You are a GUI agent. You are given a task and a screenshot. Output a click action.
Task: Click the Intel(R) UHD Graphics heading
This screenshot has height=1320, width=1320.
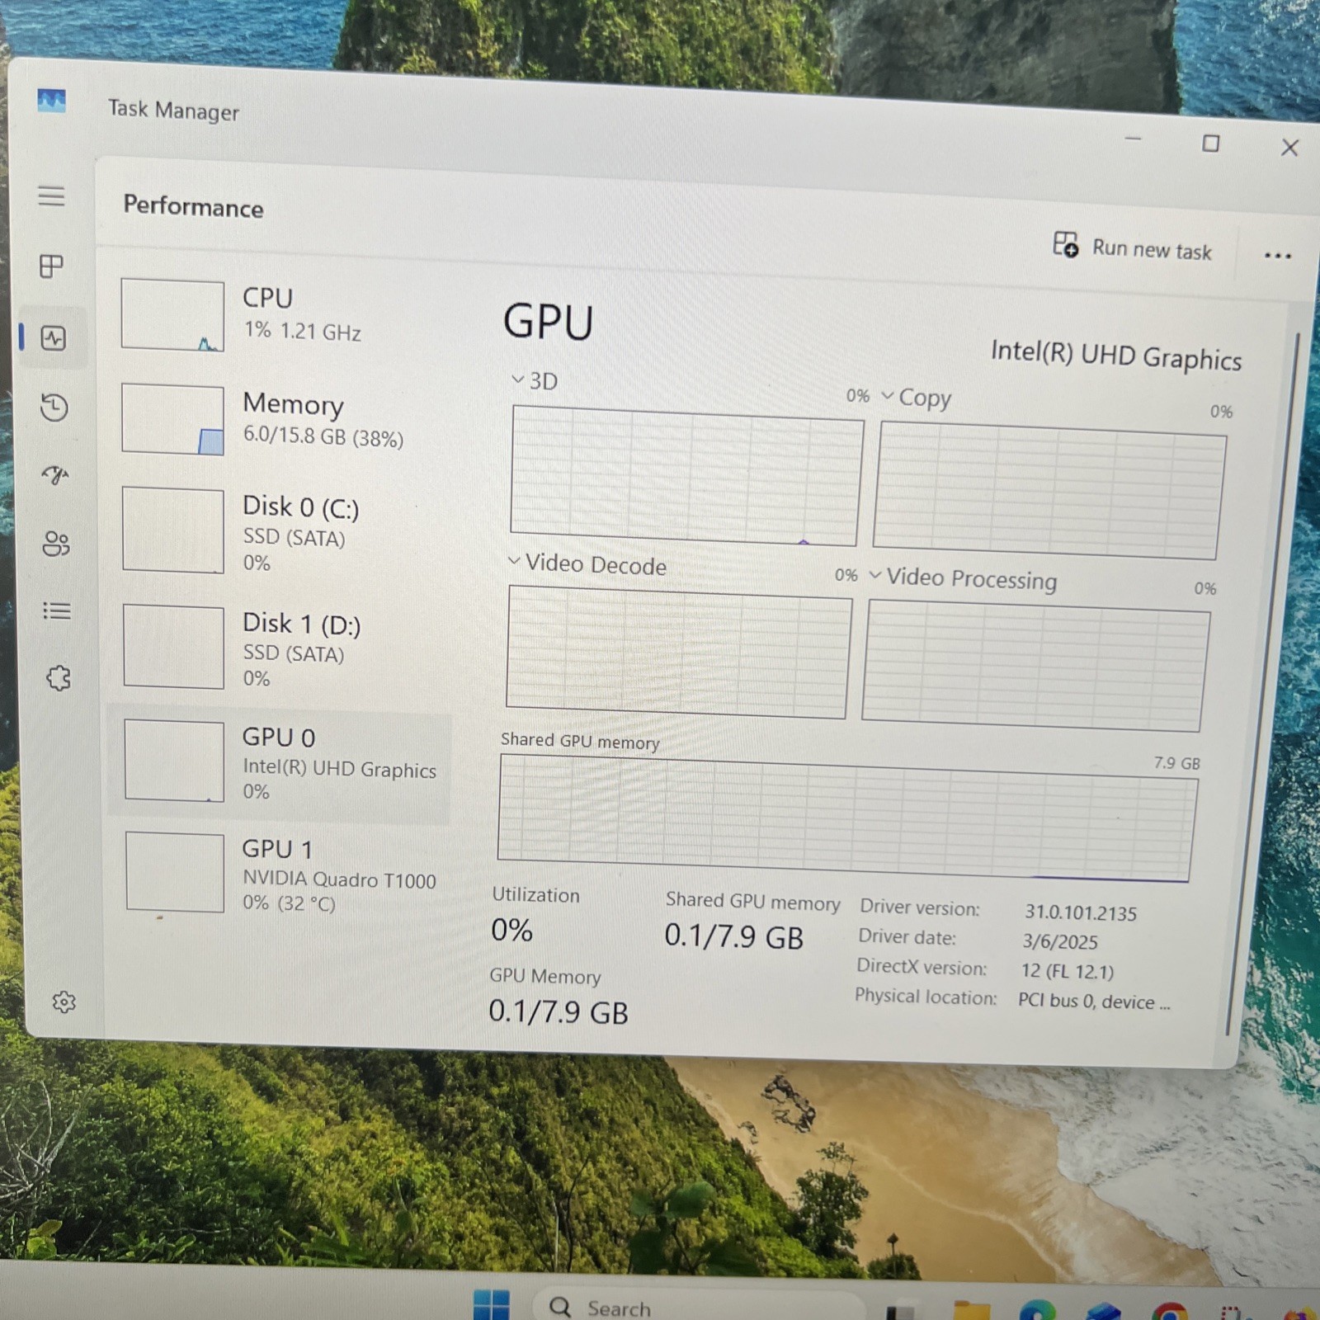(1115, 356)
